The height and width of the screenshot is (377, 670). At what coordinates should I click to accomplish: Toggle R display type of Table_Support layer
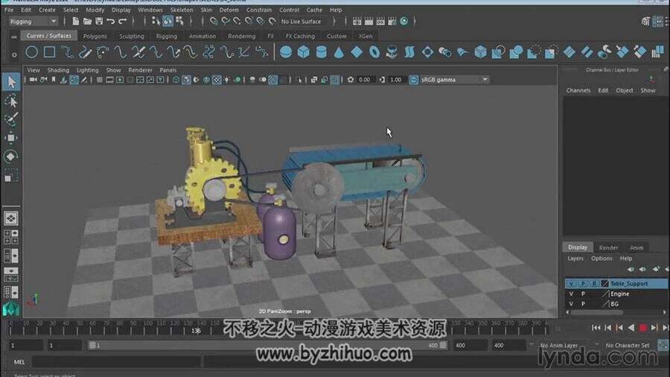coord(594,283)
